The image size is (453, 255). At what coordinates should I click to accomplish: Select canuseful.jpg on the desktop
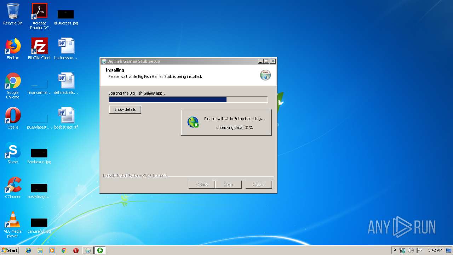39,226
